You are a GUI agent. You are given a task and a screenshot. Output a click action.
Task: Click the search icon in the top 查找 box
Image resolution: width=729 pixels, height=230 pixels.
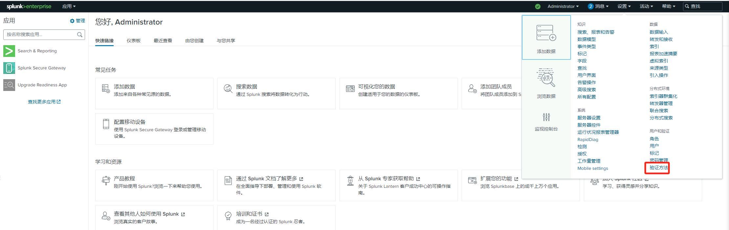pos(687,6)
